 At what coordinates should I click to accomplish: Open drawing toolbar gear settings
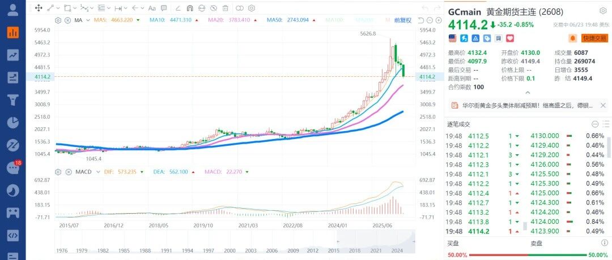[252, 8]
